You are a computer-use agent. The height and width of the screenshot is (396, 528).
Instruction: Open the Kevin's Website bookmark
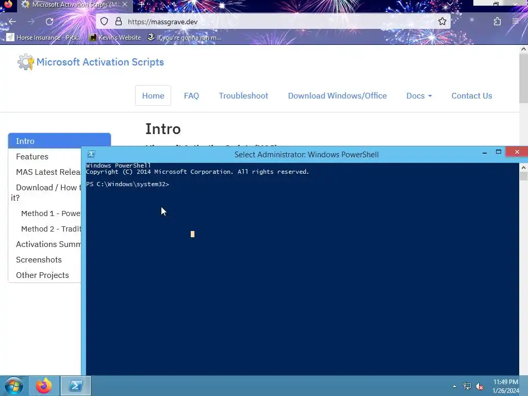115,37
